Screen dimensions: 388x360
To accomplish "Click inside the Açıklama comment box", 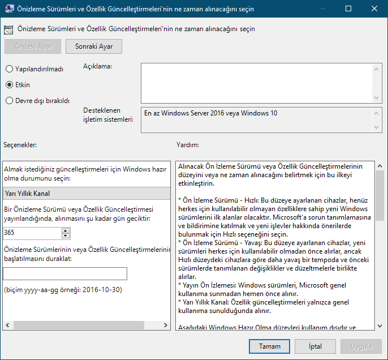I will (x=257, y=83).
